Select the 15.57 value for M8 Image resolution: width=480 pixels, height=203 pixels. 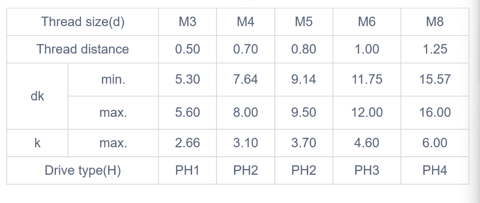point(435,79)
